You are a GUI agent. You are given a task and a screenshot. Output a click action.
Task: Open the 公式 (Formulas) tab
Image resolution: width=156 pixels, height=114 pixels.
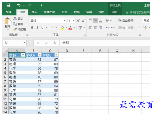(x=64, y=12)
